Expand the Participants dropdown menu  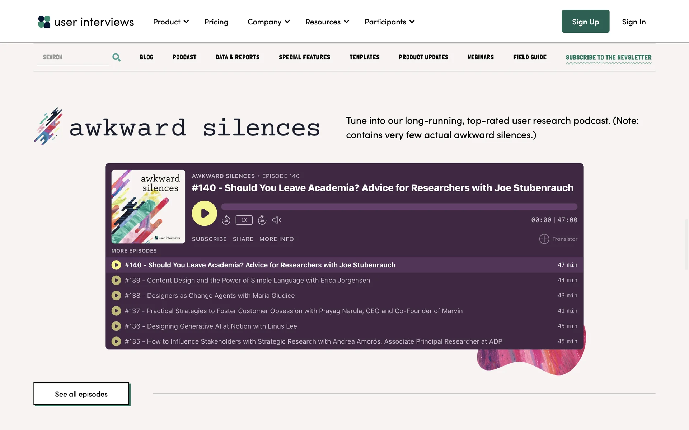point(389,22)
